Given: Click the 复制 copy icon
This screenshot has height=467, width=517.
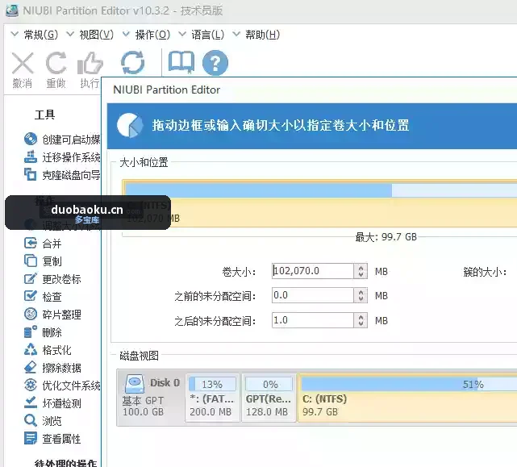Looking at the screenshot, I should [31, 261].
